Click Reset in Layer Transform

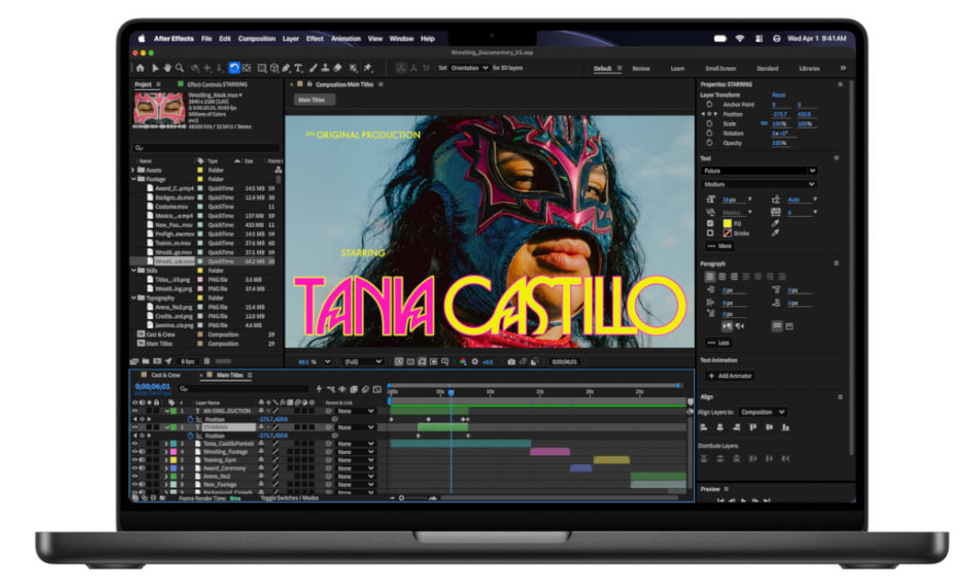(x=778, y=95)
